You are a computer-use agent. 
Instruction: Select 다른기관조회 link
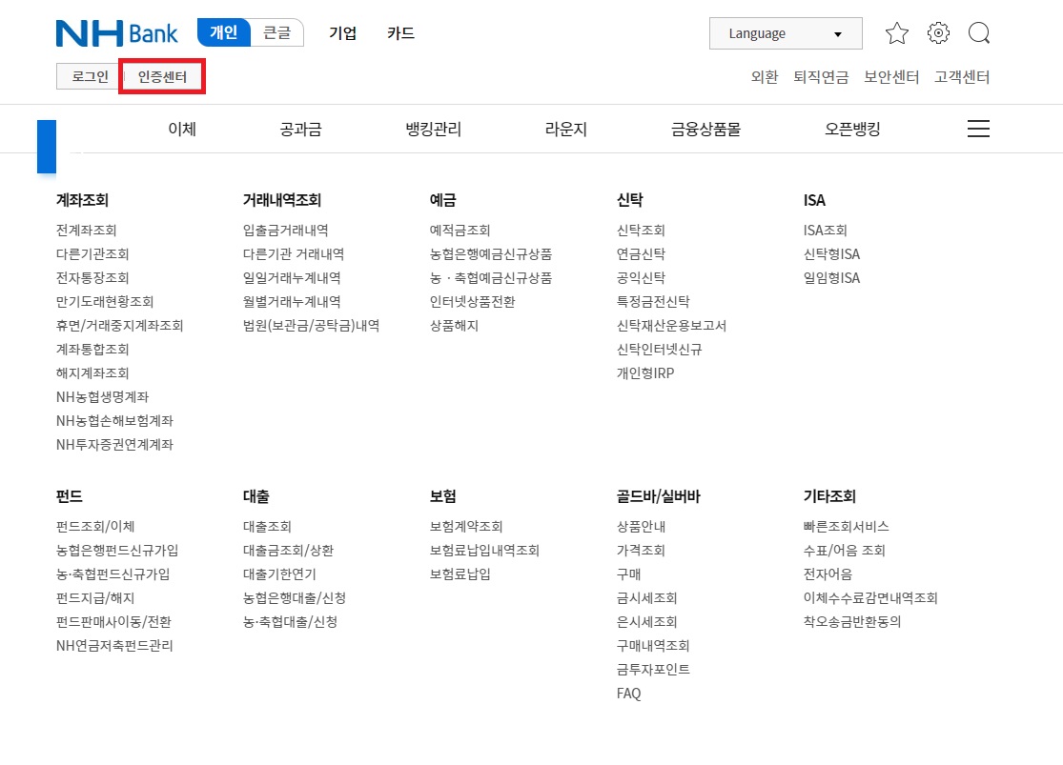click(92, 254)
